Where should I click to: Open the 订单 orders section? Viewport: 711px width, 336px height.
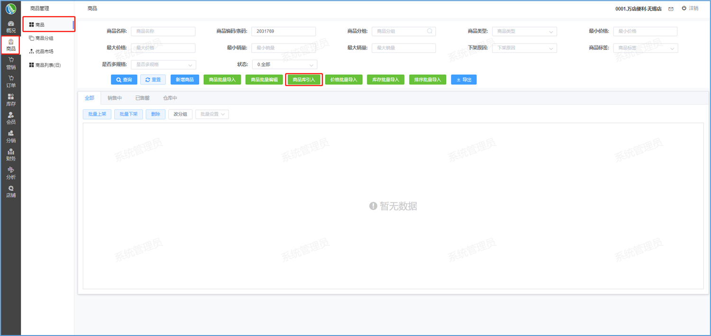coord(10,82)
